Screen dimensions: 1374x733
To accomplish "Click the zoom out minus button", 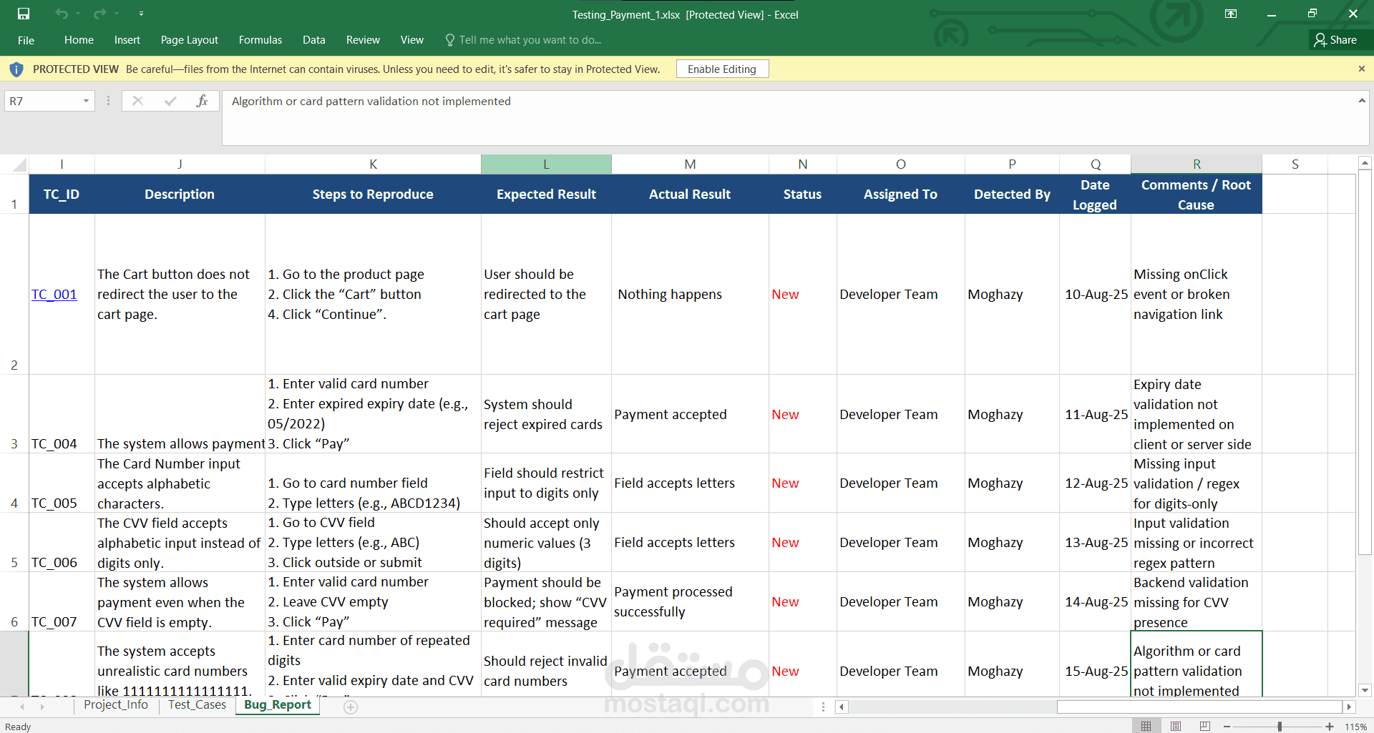I will click(1227, 727).
